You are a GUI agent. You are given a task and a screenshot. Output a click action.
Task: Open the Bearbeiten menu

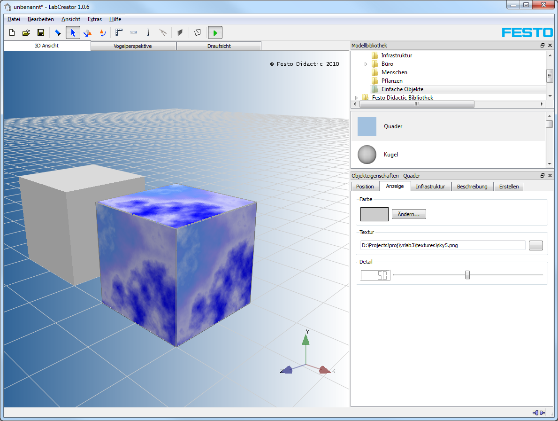41,19
